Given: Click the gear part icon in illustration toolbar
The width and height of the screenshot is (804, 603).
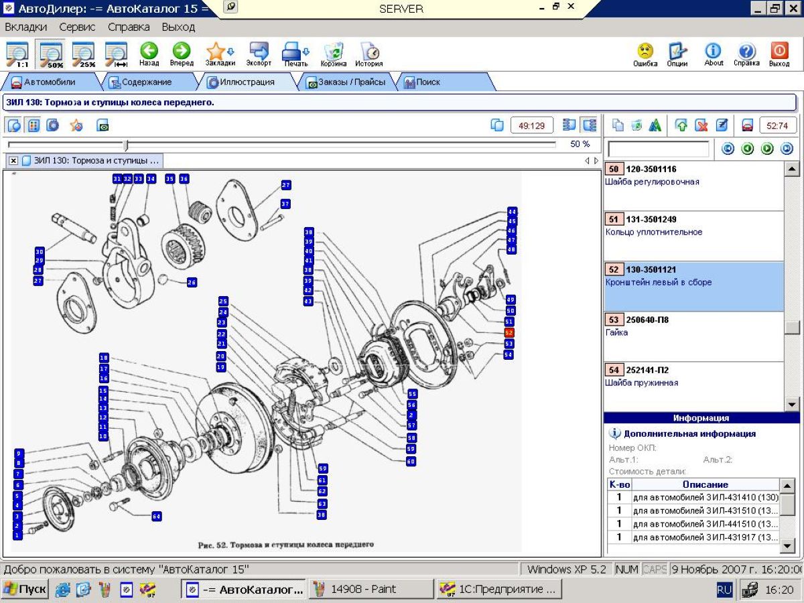Looking at the screenshot, I should [53, 125].
